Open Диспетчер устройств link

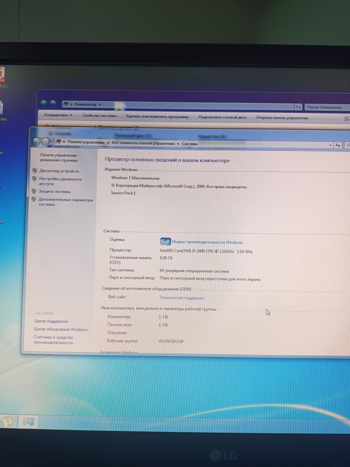click(x=59, y=171)
